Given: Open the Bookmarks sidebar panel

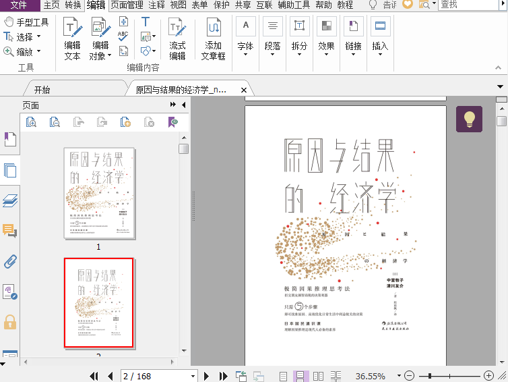Looking at the screenshot, I should [x=10, y=139].
